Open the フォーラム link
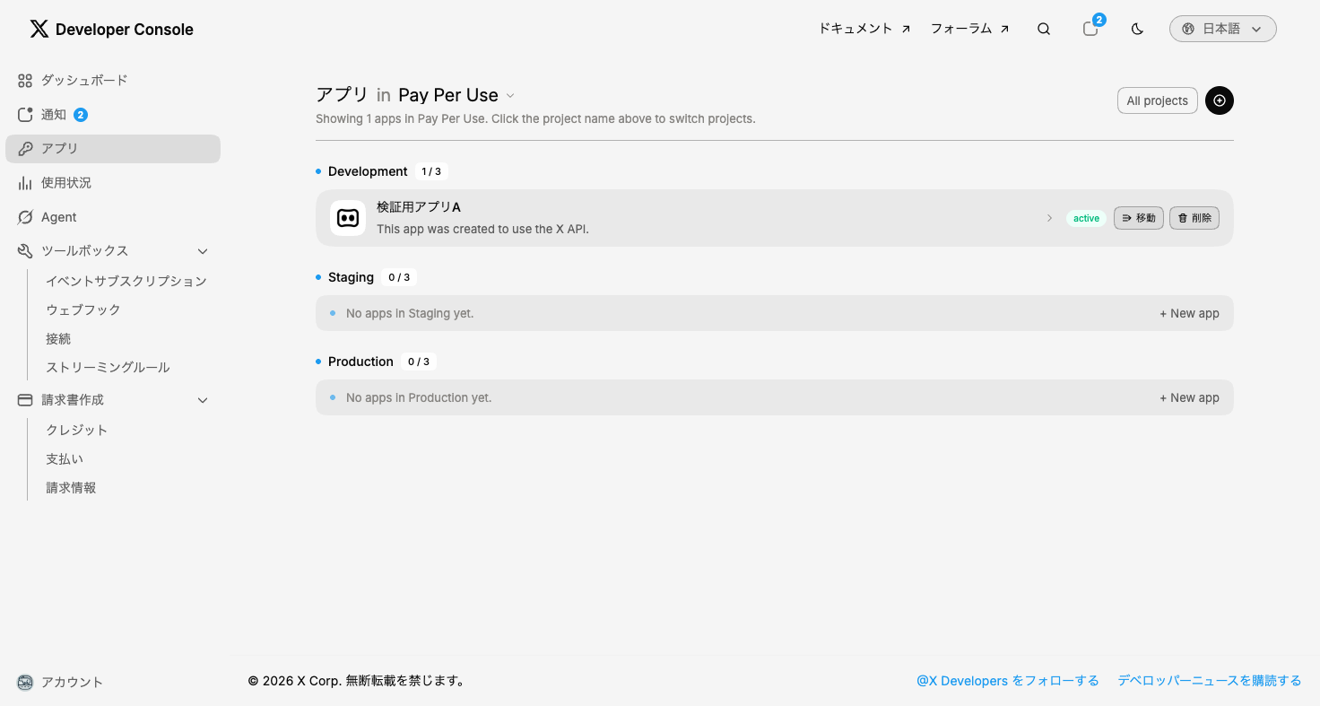This screenshot has width=1320, height=706. pyautogui.click(x=970, y=29)
